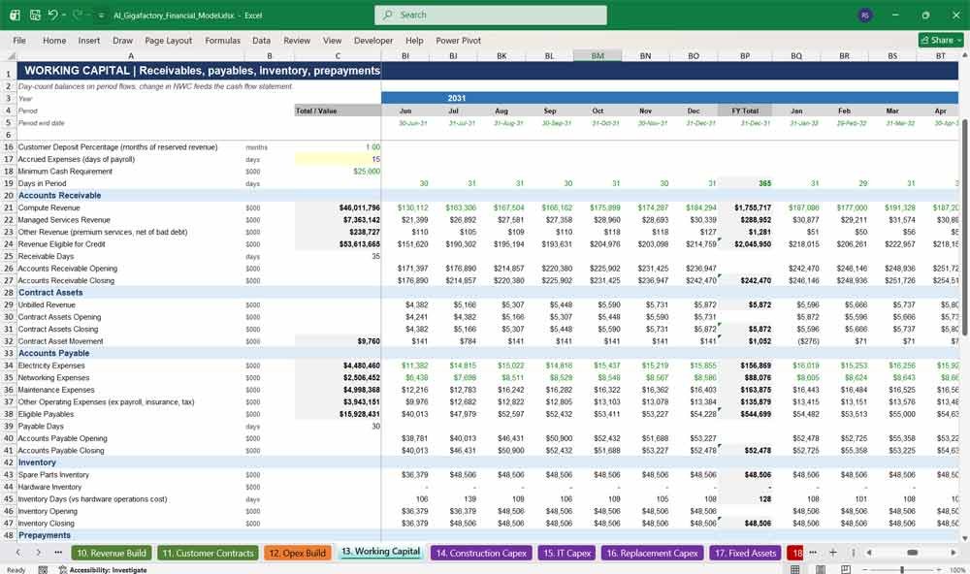970x574 pixels.
Task: Click zoom out minus button
Action: tap(865, 569)
